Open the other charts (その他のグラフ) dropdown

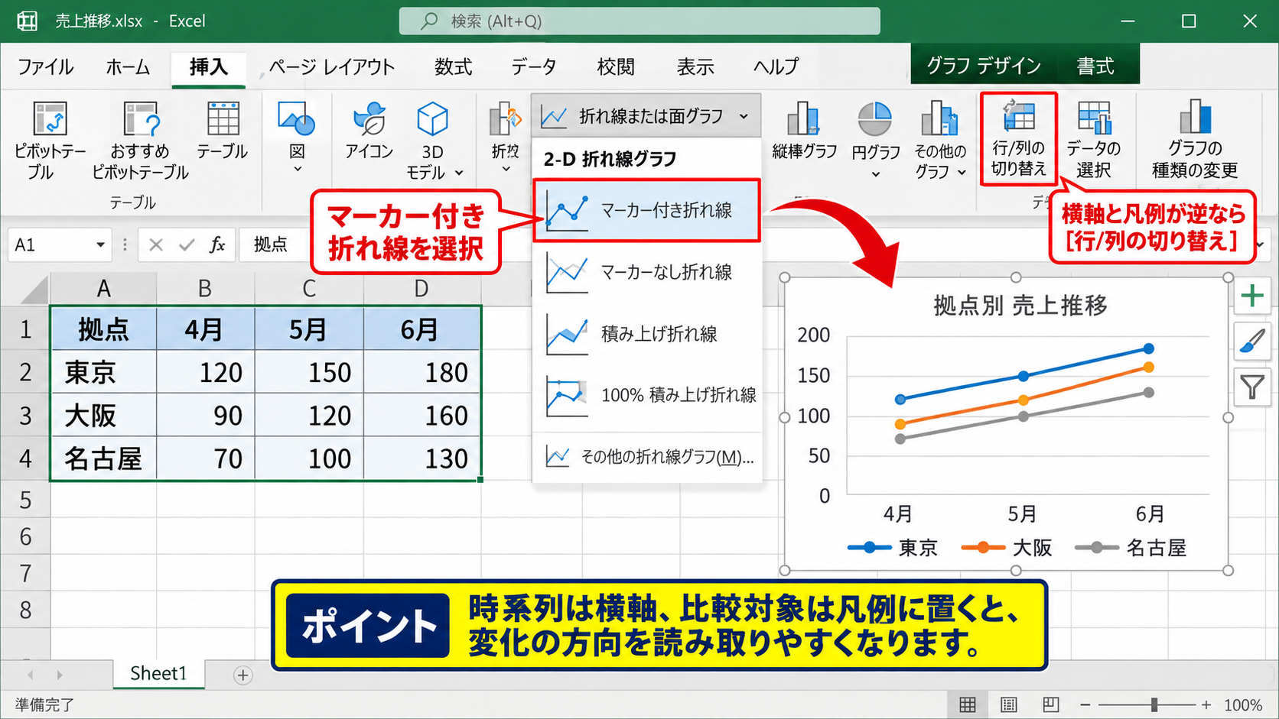940,141
